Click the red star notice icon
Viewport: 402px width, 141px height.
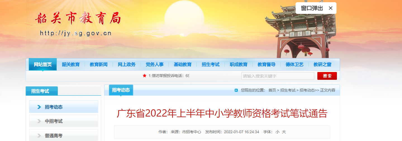pyautogui.click(x=144, y=76)
